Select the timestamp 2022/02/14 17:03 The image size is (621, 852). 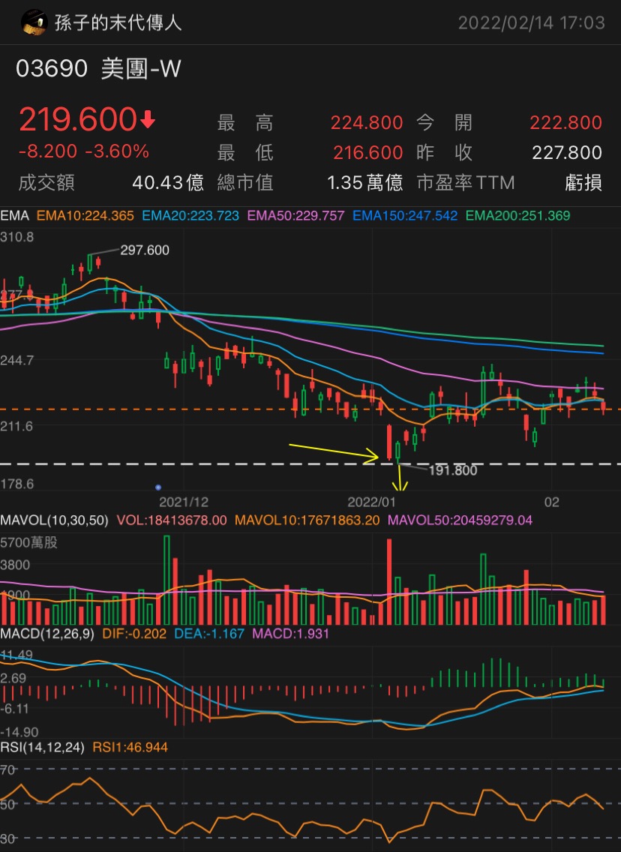531,22
